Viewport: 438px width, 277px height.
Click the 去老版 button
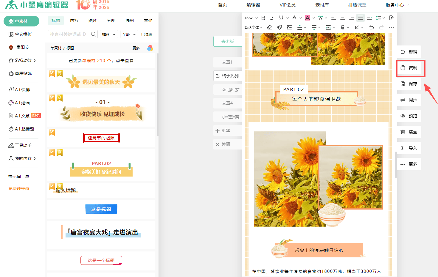coord(228,41)
